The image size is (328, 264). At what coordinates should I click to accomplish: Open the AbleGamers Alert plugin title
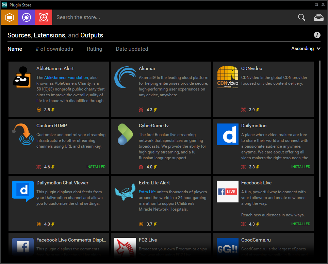(x=55, y=68)
